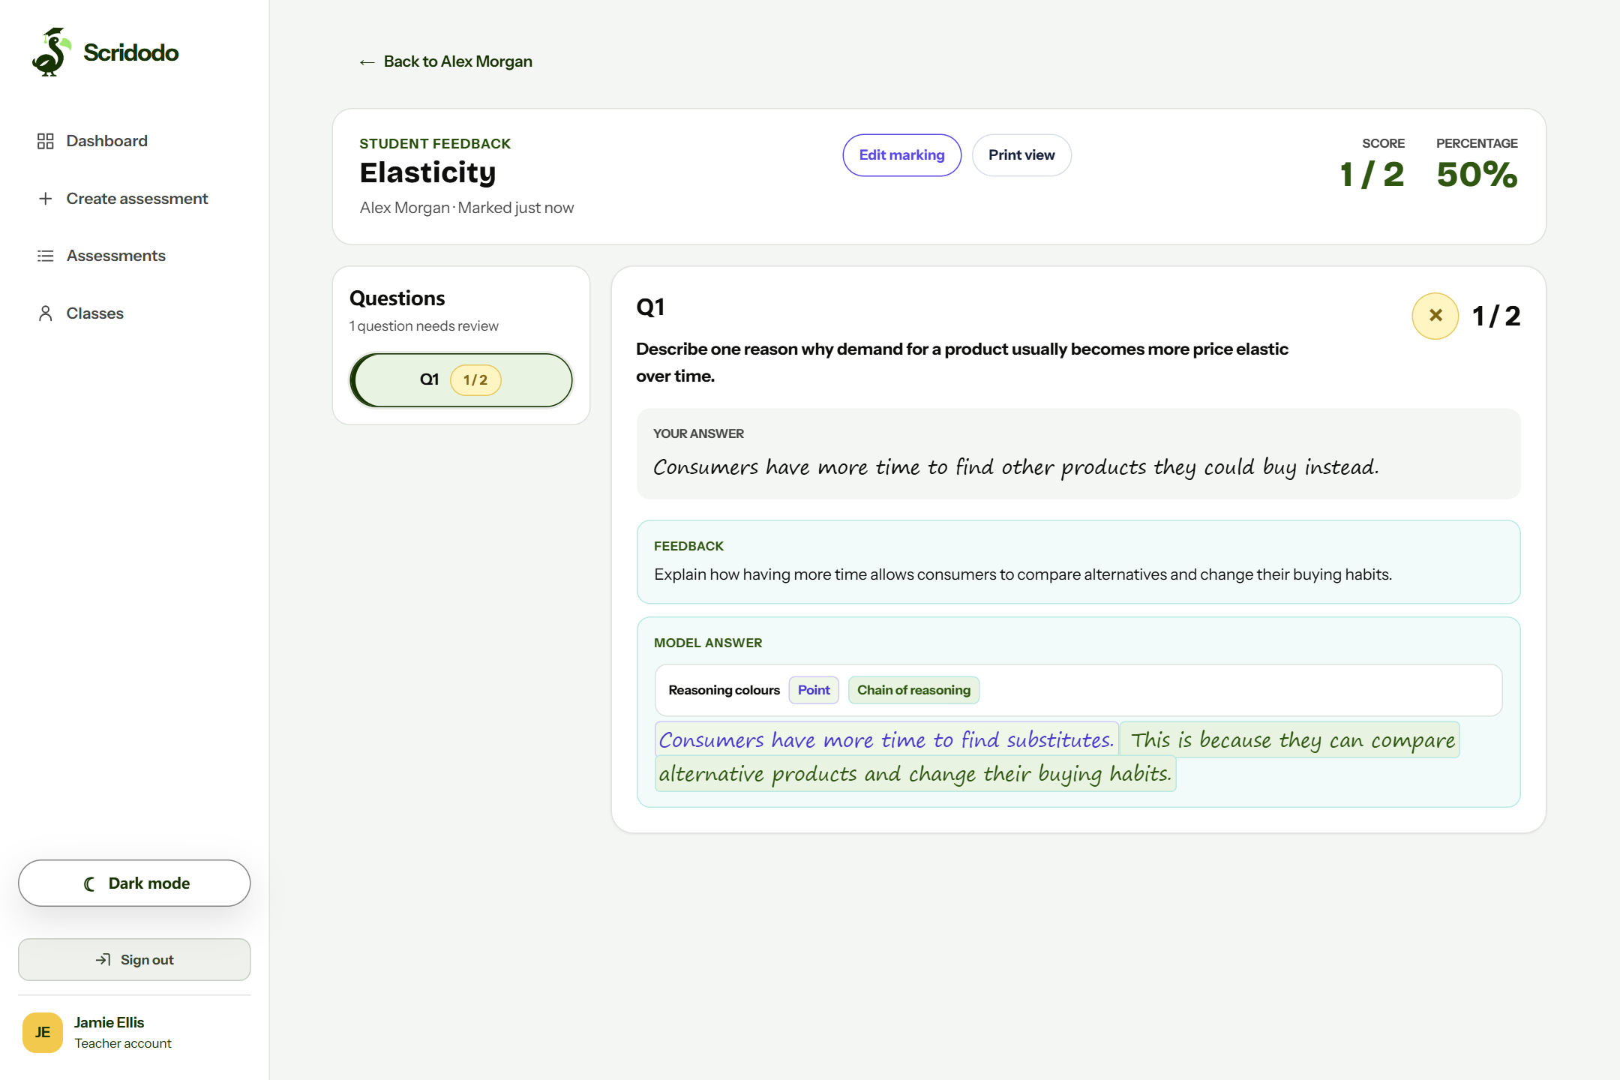Click the 50% percentage value
Image resolution: width=1620 pixels, height=1080 pixels.
(x=1477, y=175)
